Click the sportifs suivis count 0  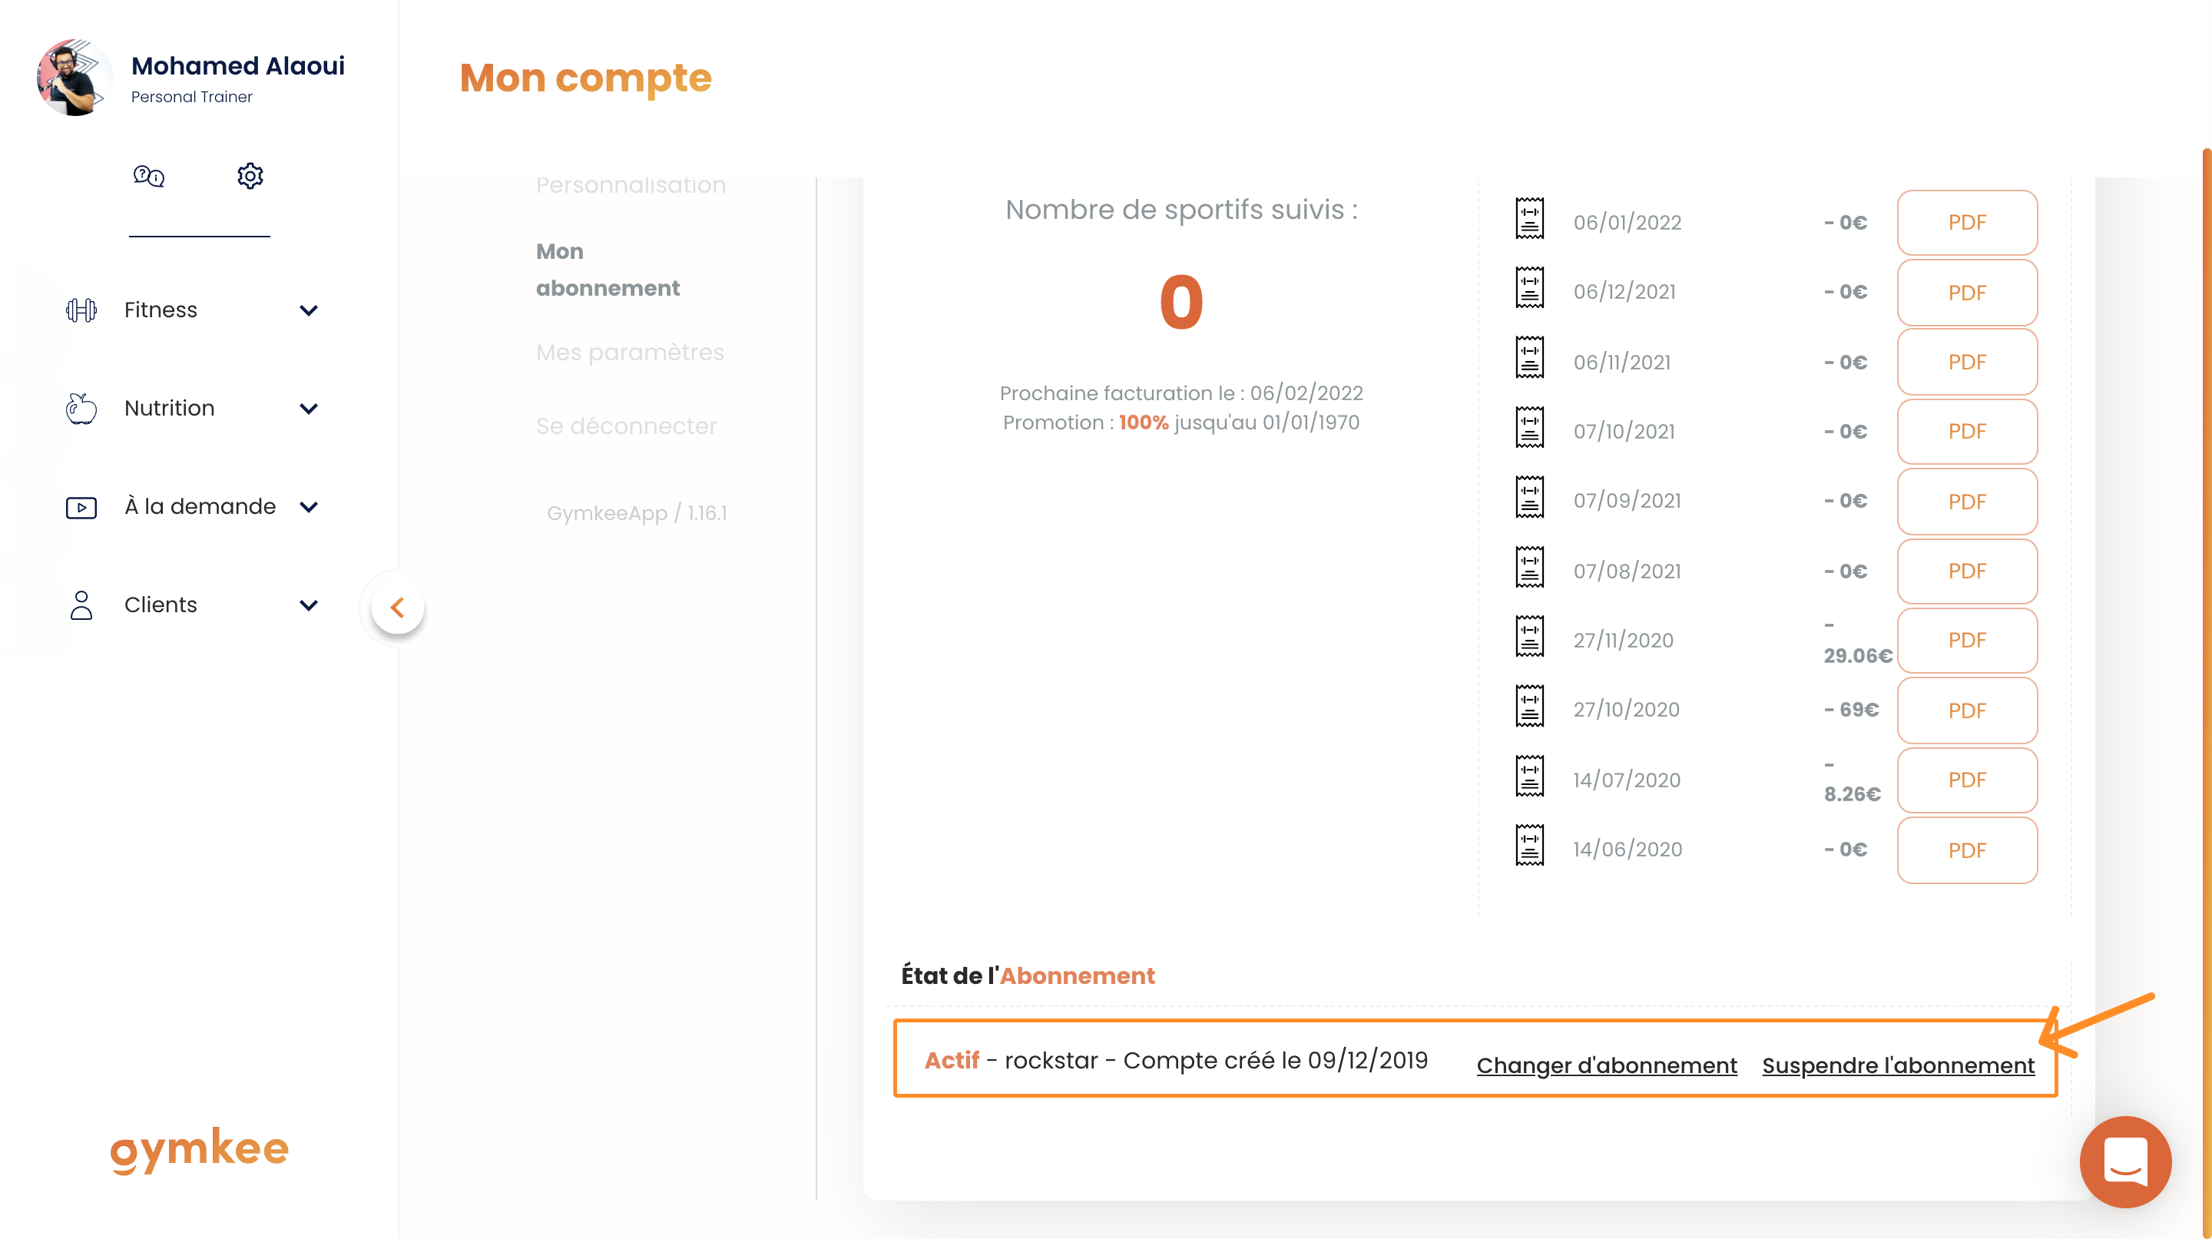pyautogui.click(x=1181, y=302)
